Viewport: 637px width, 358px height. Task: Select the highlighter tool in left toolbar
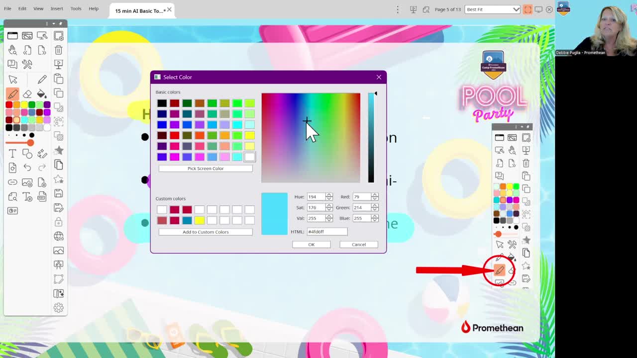click(12, 93)
